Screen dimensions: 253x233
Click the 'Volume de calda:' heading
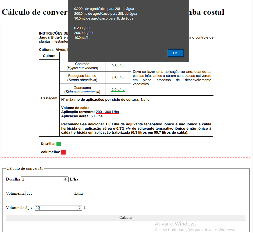tap(76, 108)
